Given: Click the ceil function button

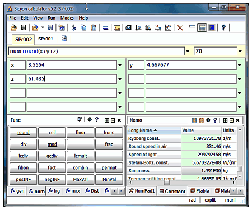Looking at the screenshot, I should coord(52,133).
